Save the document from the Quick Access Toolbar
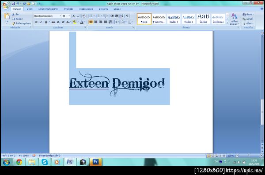Viewport: 265px width, 175px height. coord(13,4)
